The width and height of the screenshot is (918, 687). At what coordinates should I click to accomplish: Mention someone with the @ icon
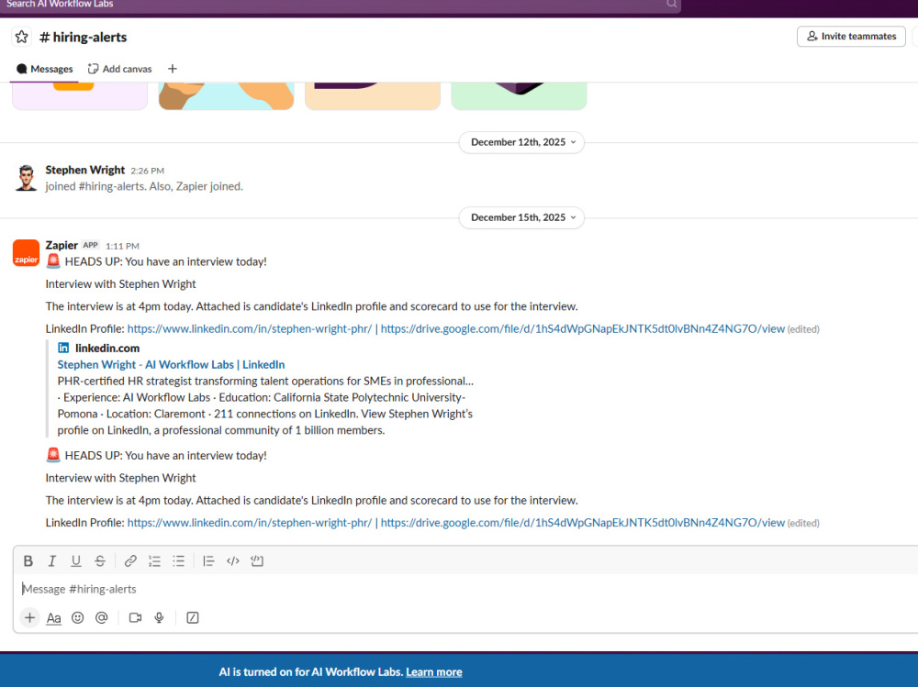click(101, 618)
